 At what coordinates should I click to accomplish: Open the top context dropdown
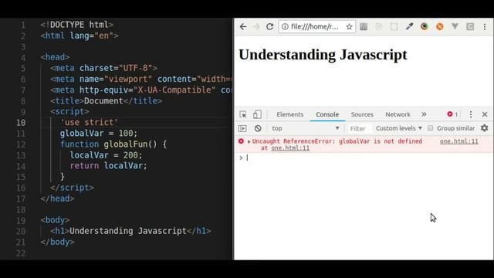coord(305,129)
